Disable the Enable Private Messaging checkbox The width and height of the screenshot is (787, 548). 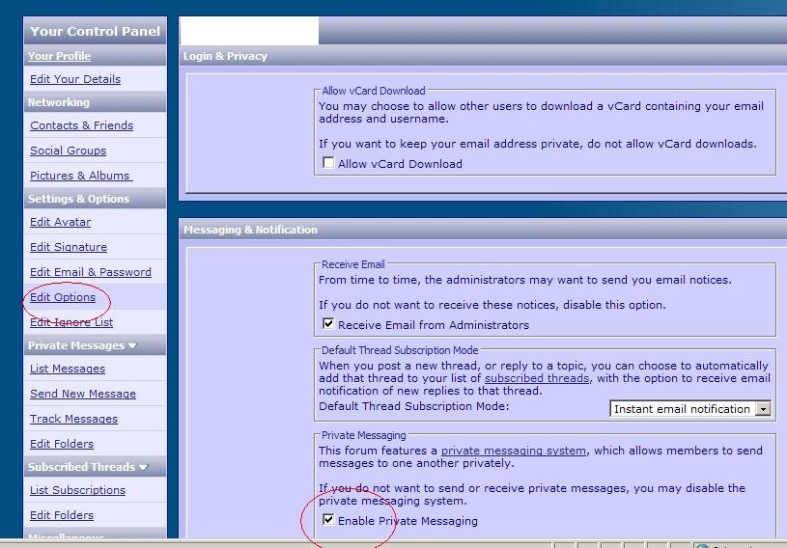pos(328,521)
